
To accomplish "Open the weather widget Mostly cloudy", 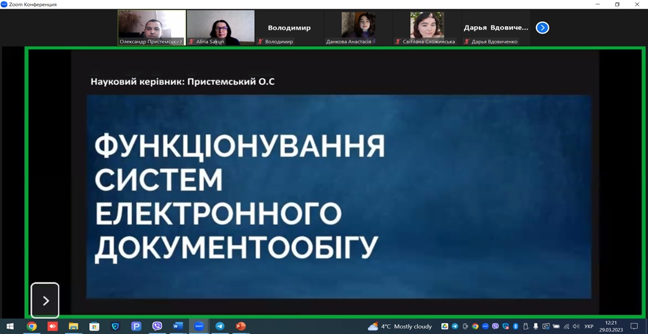I will 400,327.
